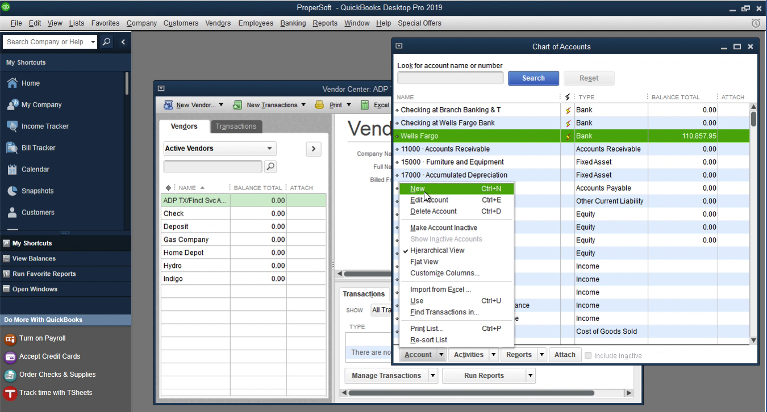Open the Income Tracker icon
This screenshot has width=767, height=412.
point(12,126)
